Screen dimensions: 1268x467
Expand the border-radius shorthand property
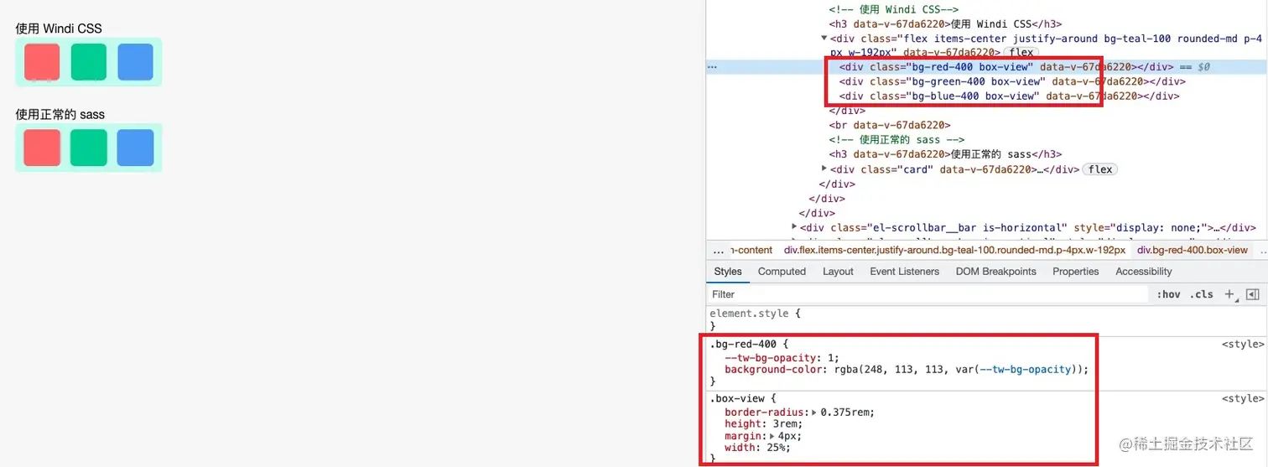pyautogui.click(x=815, y=413)
